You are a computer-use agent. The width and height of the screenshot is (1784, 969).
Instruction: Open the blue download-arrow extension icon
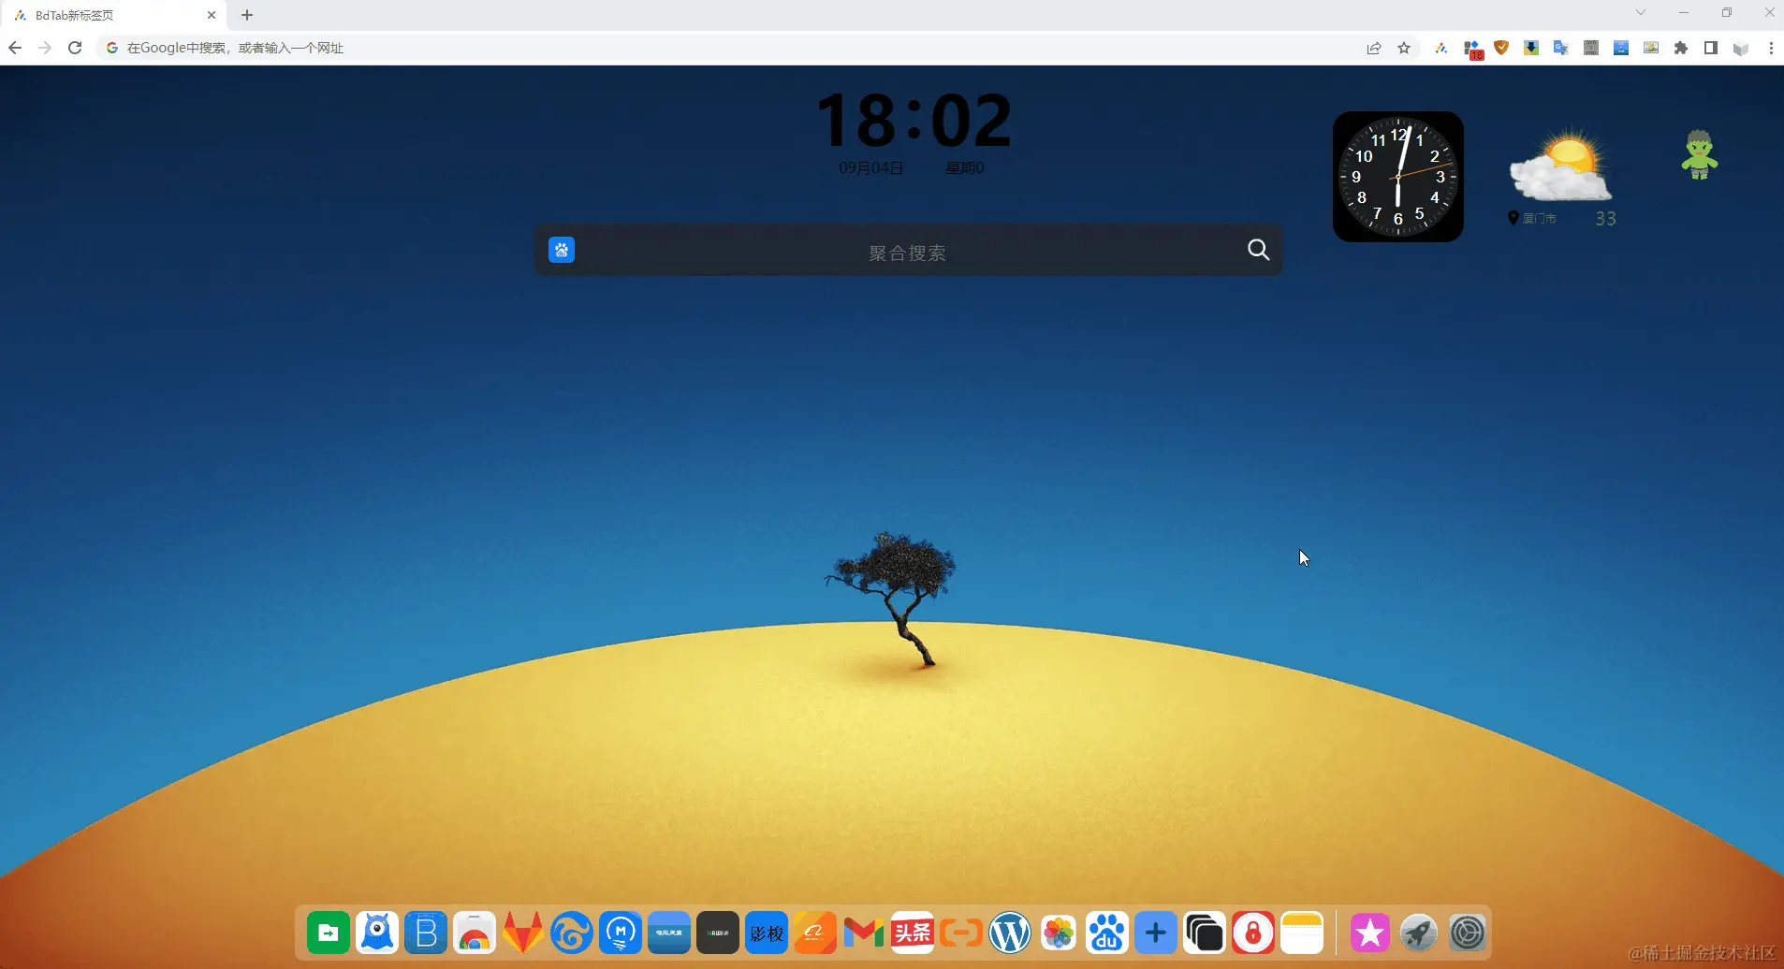(1531, 48)
